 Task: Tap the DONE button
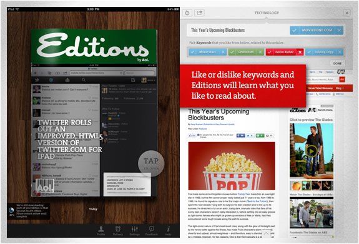coord(338,63)
